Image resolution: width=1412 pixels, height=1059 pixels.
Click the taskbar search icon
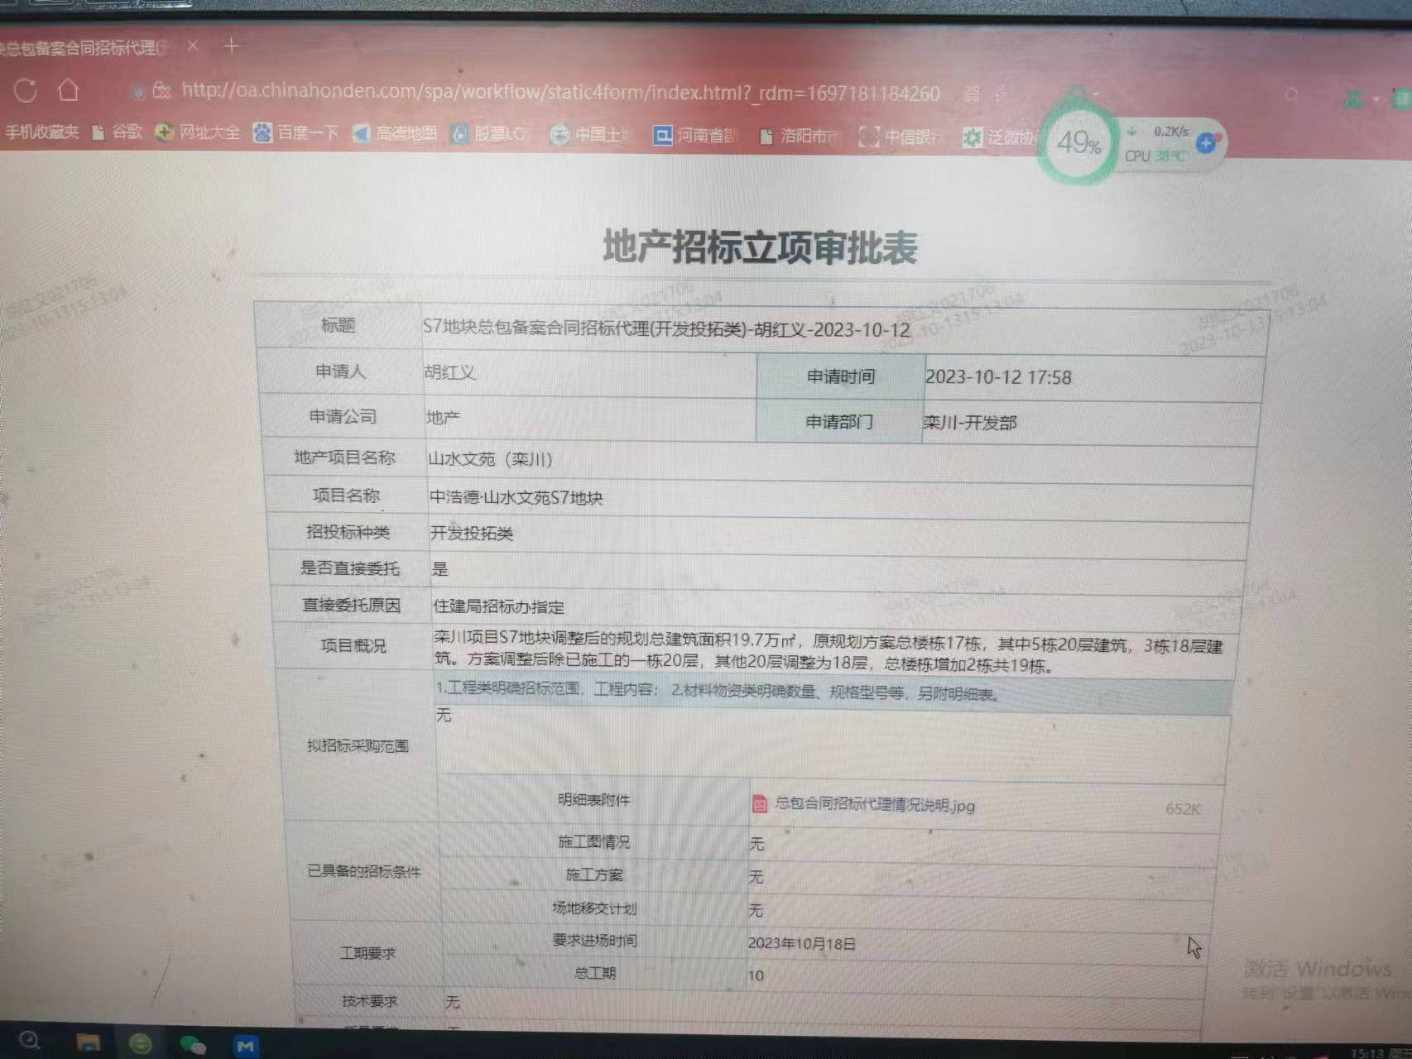(x=28, y=1042)
